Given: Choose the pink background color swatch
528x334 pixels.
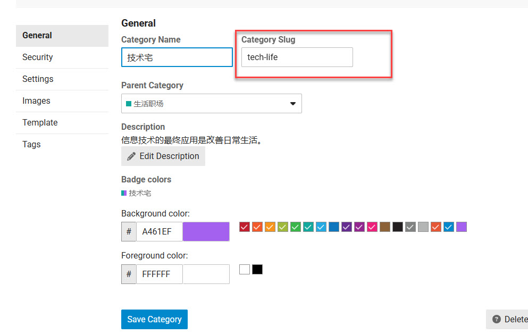Looking at the screenshot, I should (372, 227).
